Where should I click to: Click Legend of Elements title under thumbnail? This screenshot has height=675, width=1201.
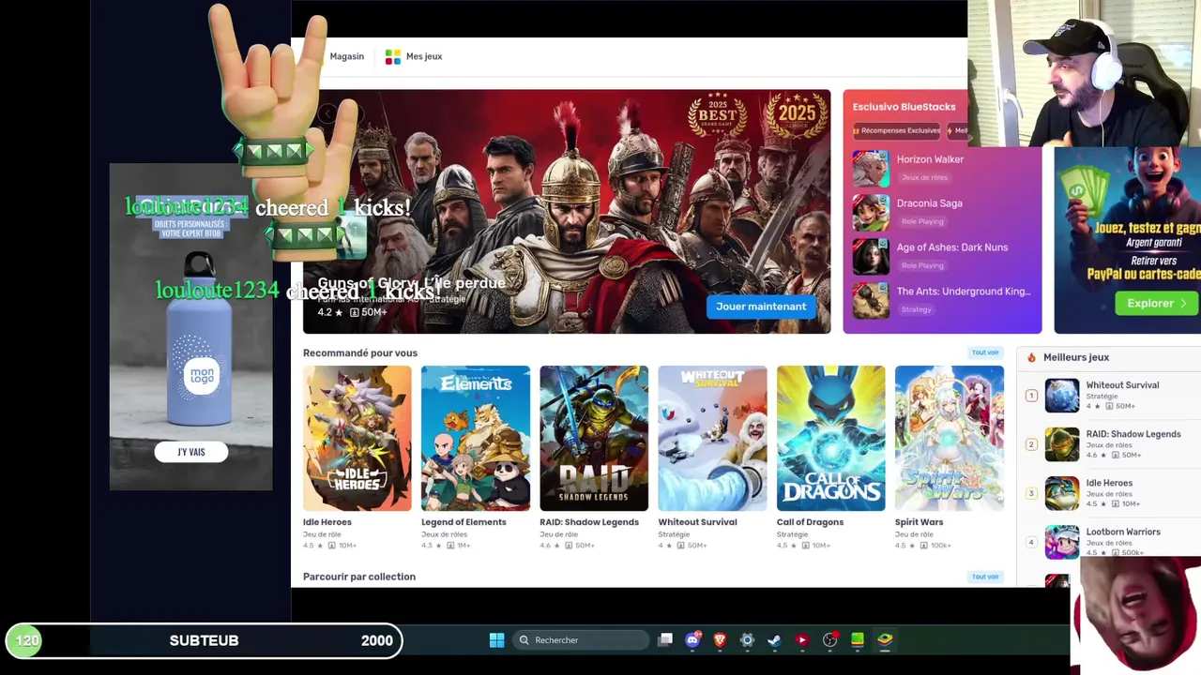click(464, 522)
